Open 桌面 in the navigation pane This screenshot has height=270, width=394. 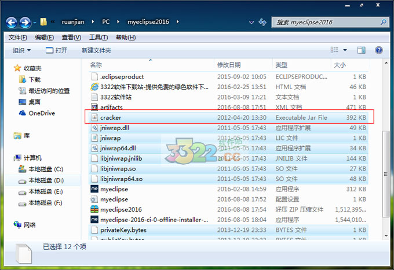(x=34, y=102)
